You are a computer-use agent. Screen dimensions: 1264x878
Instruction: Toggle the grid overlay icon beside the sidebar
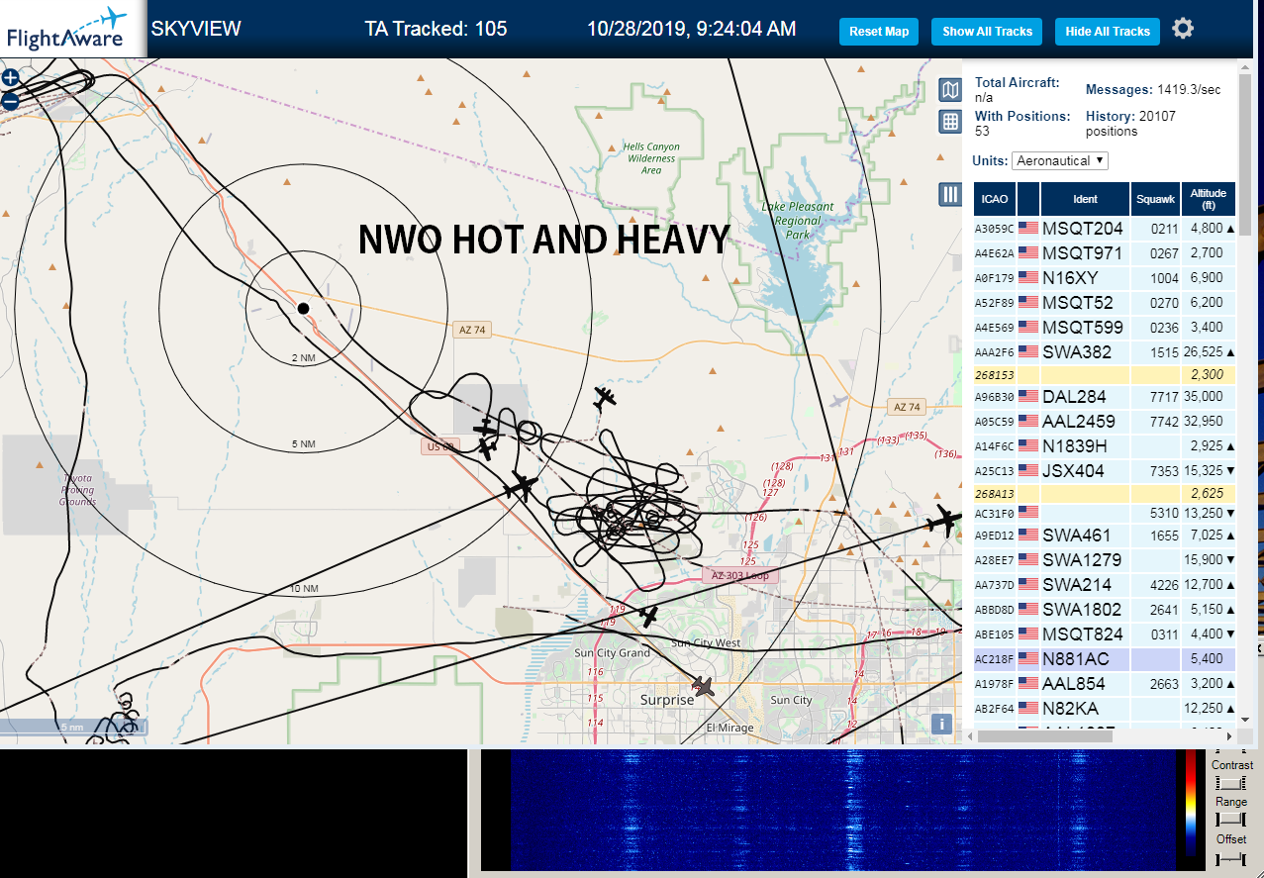(950, 122)
